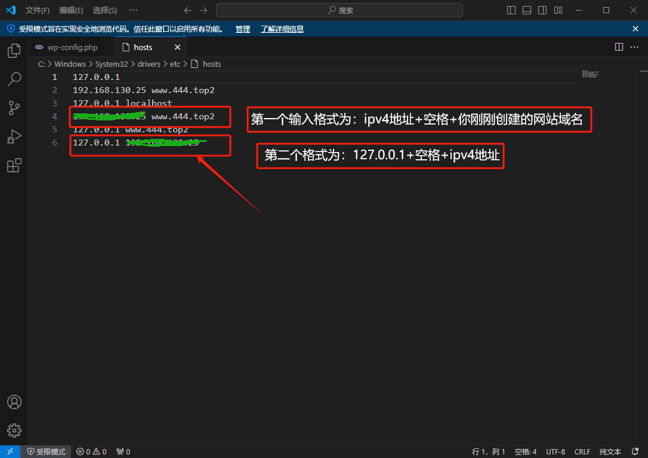Click the 搜索 command center box
The width and height of the screenshot is (648, 458).
click(340, 10)
